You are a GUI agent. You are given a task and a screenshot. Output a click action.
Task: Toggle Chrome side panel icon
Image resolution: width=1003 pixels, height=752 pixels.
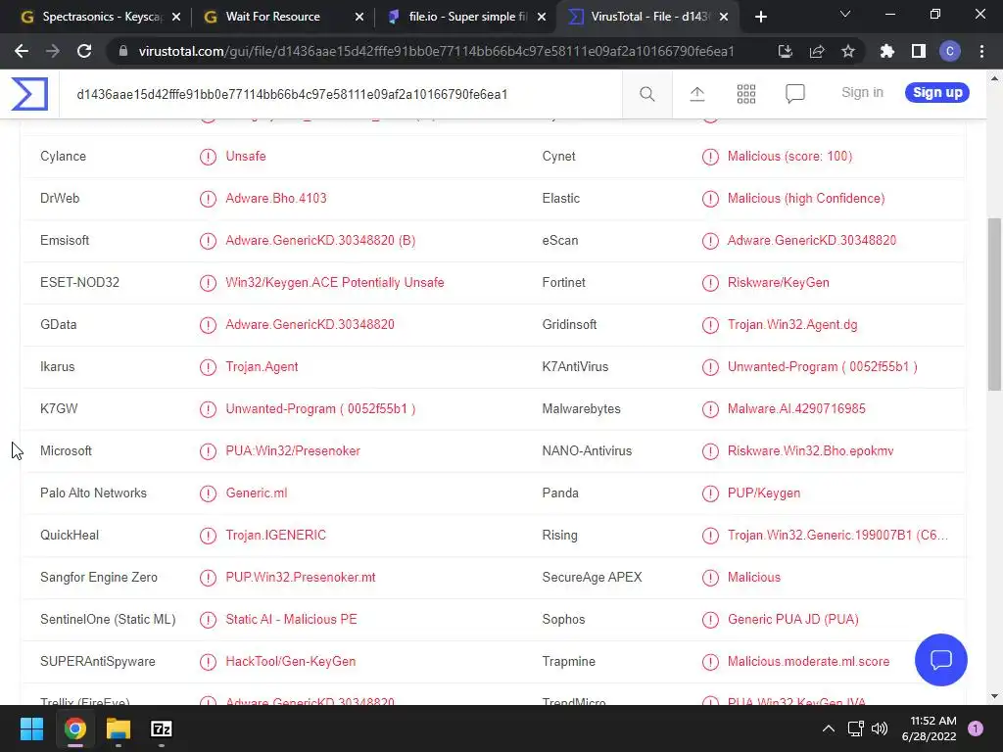pos(919,51)
